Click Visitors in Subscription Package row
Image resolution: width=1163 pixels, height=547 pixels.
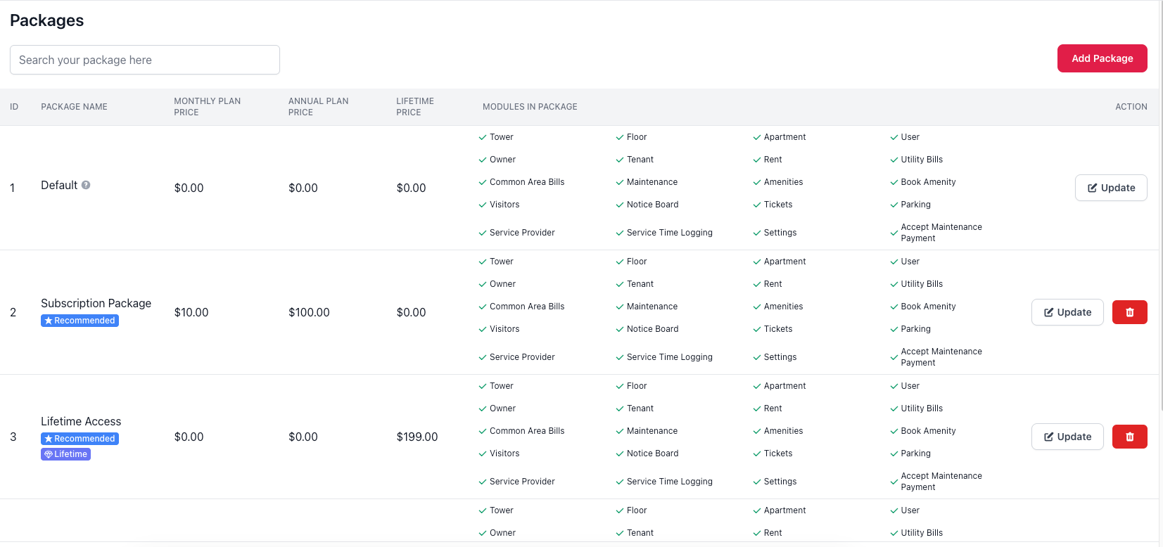[x=504, y=329]
